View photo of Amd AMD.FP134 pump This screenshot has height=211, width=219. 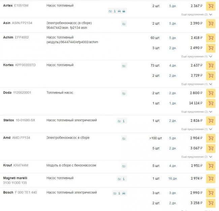point(124,138)
